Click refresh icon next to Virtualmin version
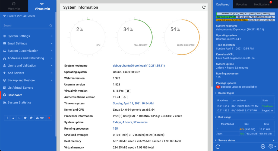 click(128, 91)
